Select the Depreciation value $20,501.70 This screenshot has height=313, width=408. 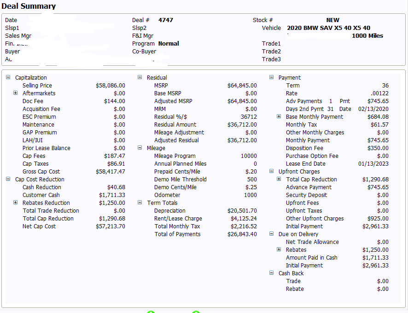242,211
